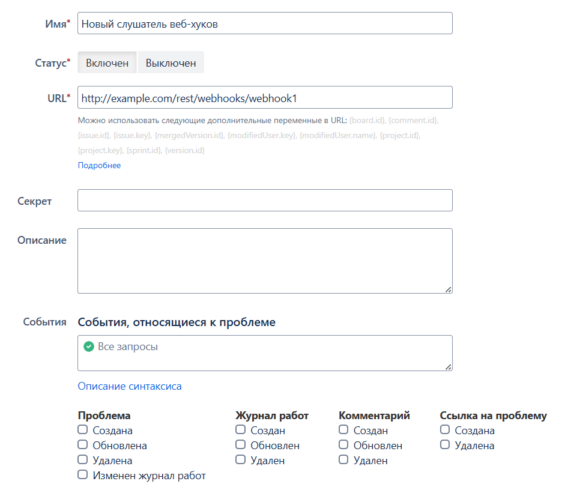
Task: Open the Описание синтаксиса link
Action: (x=130, y=386)
